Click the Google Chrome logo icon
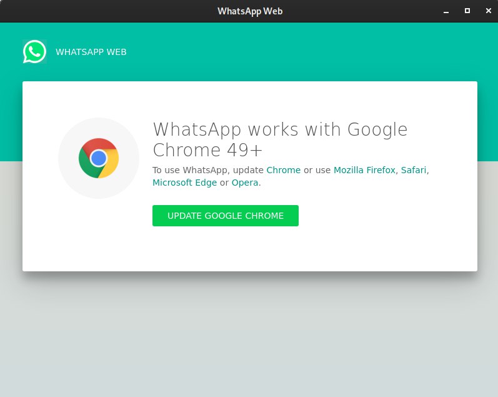This screenshot has width=498, height=397. [x=99, y=158]
